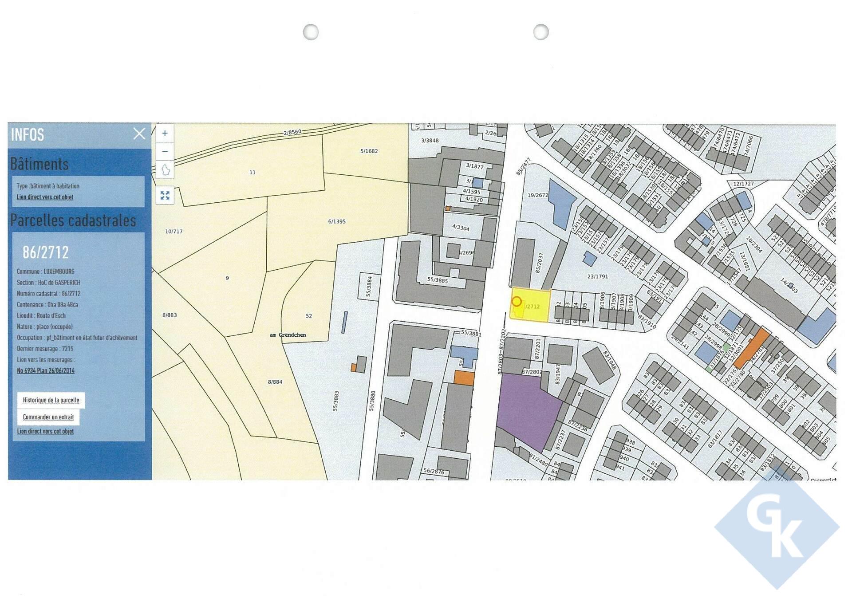Select parcel 23/1791 on the map
852x602 pixels.
(597, 276)
